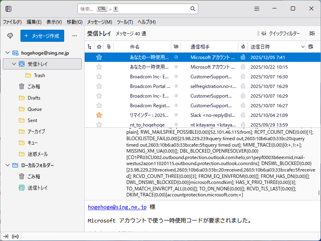
Task: Sort by junk status column icon
Action: (x=243, y=47)
